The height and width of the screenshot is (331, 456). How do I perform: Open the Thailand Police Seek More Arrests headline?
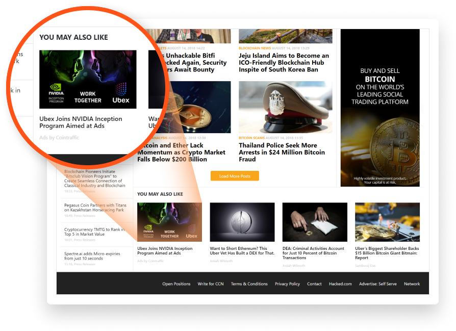point(282,152)
